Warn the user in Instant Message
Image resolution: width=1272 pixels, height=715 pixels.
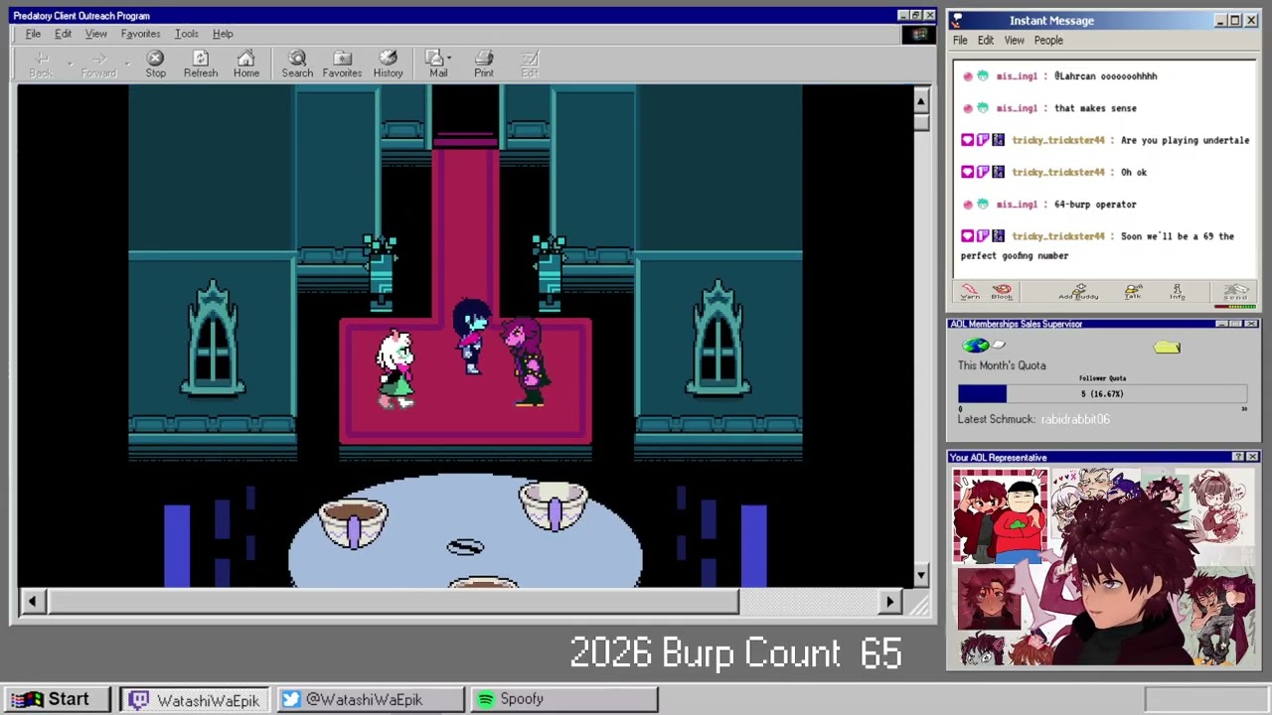[x=970, y=292]
